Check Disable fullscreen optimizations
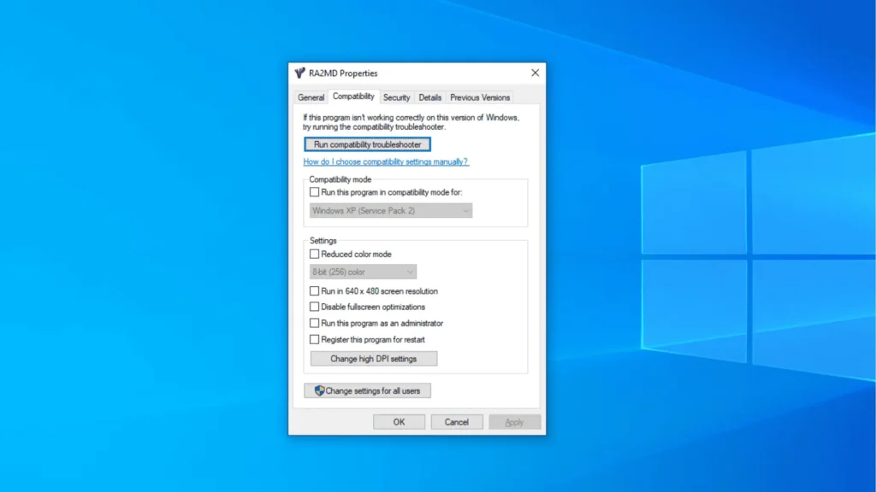Screen dimensions: 876x492 tap(315, 307)
